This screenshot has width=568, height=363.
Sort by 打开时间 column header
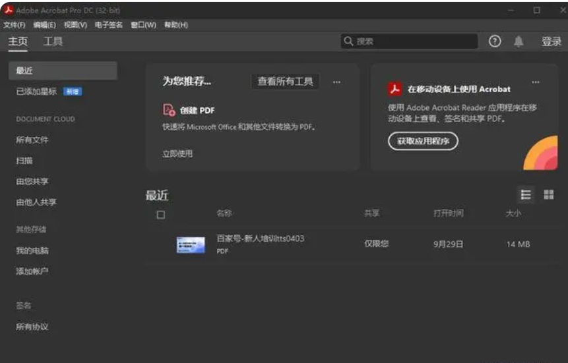[x=449, y=213]
